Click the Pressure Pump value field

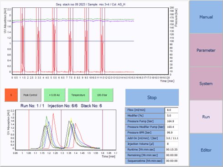[x=171, y=121]
